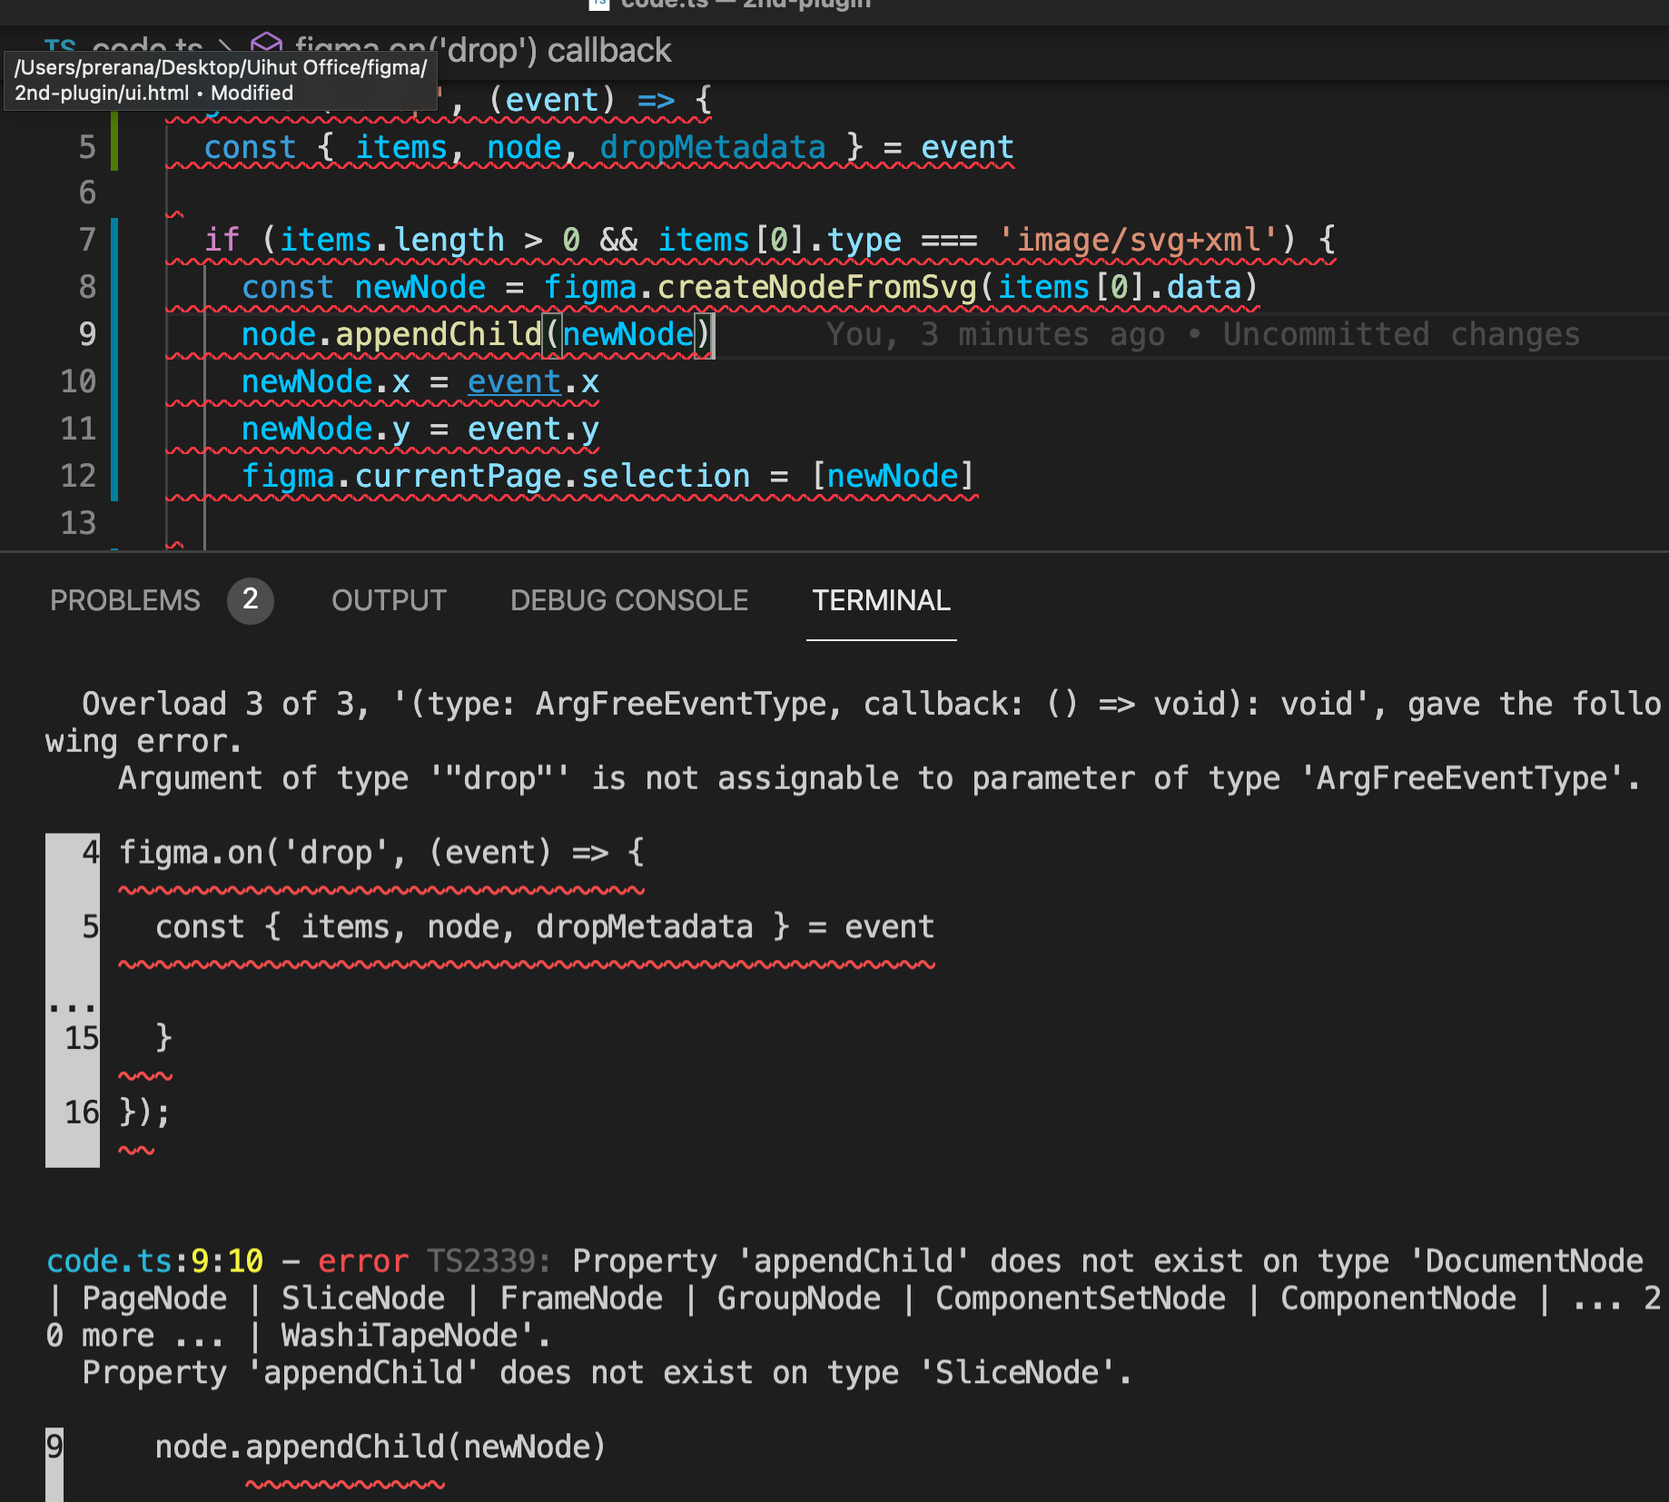1669x1502 pixels.
Task: Click the problems count badge 2
Action: (250, 600)
